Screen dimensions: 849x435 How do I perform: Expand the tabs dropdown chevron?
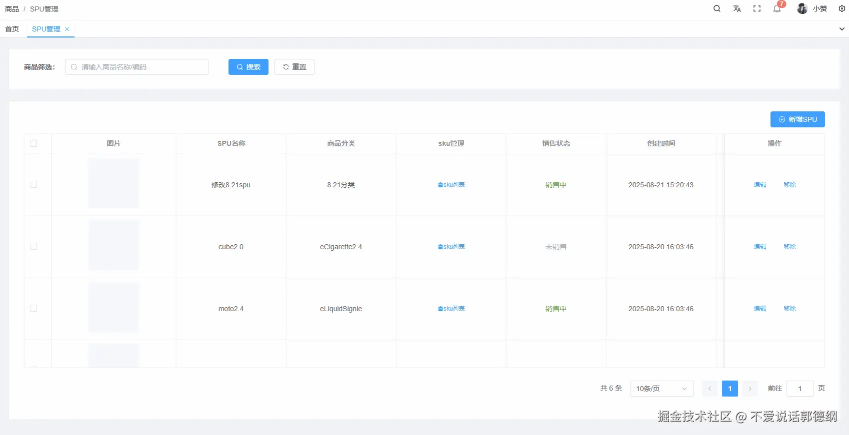click(x=842, y=29)
